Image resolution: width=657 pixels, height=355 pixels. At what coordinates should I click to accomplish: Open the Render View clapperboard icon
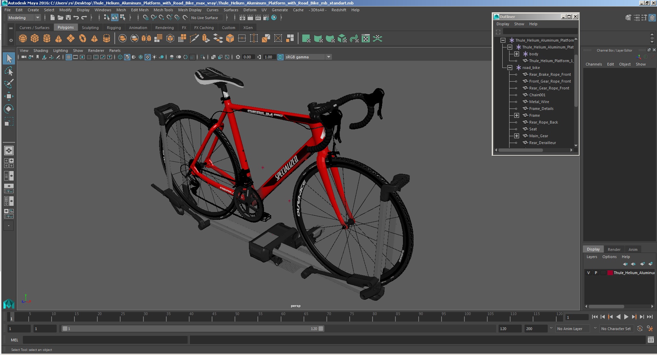coord(242,18)
